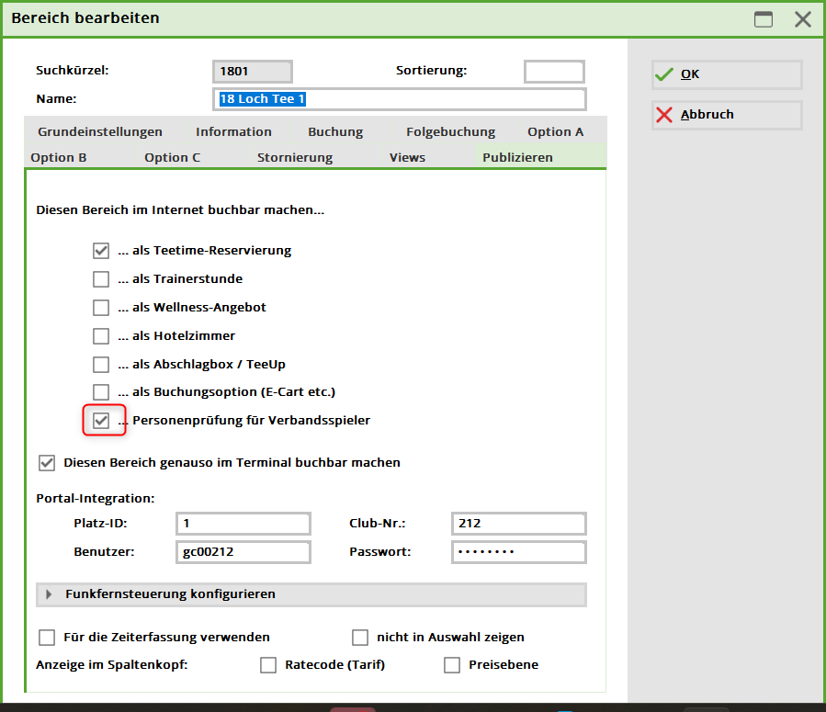The height and width of the screenshot is (712, 826).
Task: Click the Passwort field
Action: (x=518, y=552)
